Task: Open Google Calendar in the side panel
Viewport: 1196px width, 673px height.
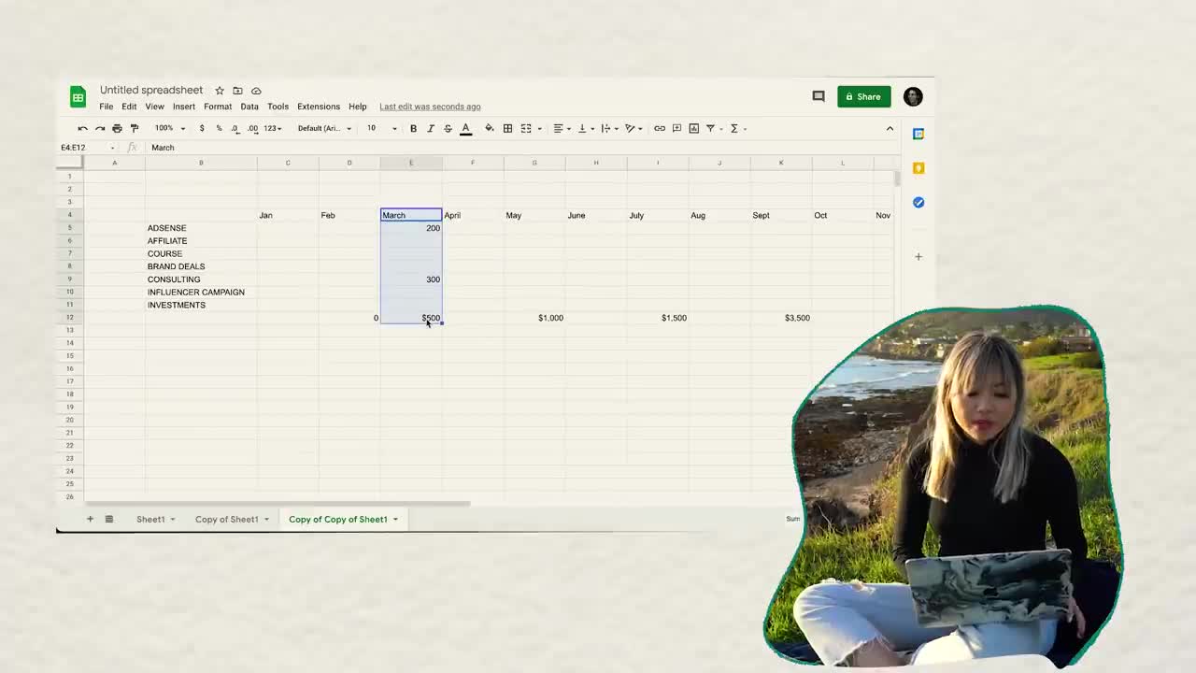Action: click(918, 134)
